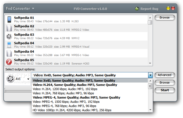The image size is (183, 118).
Task: Click the file list scrollbar up arrow
Action: pos(150,18)
